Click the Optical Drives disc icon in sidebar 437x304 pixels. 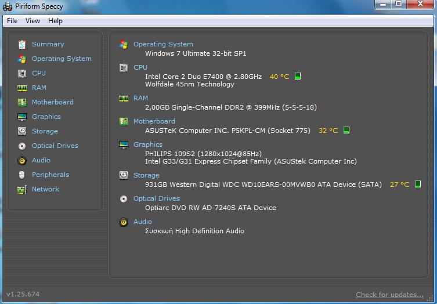tap(22, 146)
